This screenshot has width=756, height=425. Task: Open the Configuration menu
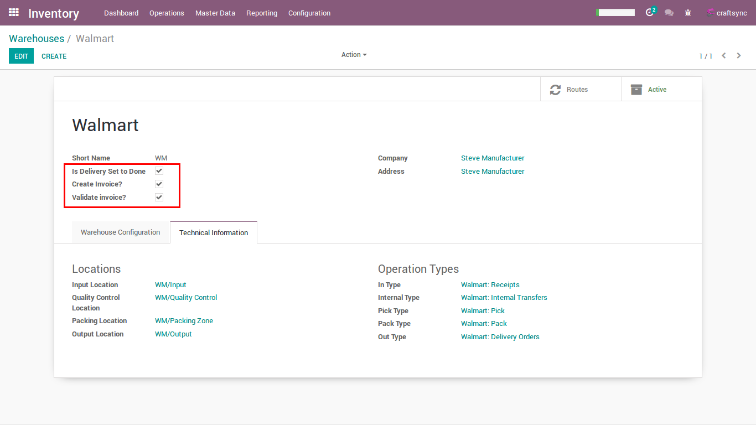click(x=309, y=13)
